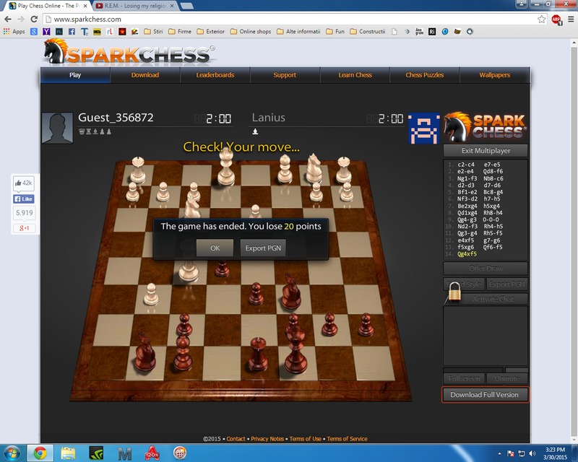Click the Activate Chat button
578x462 pixels.
[x=493, y=299]
